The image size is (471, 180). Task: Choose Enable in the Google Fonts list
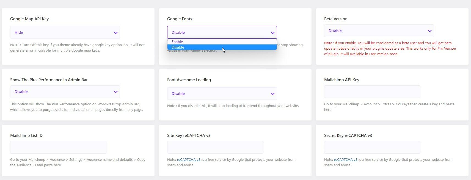[x=222, y=42]
